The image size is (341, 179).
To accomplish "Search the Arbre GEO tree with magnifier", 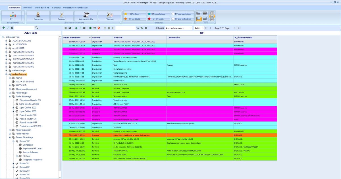I will click(x=36, y=28).
